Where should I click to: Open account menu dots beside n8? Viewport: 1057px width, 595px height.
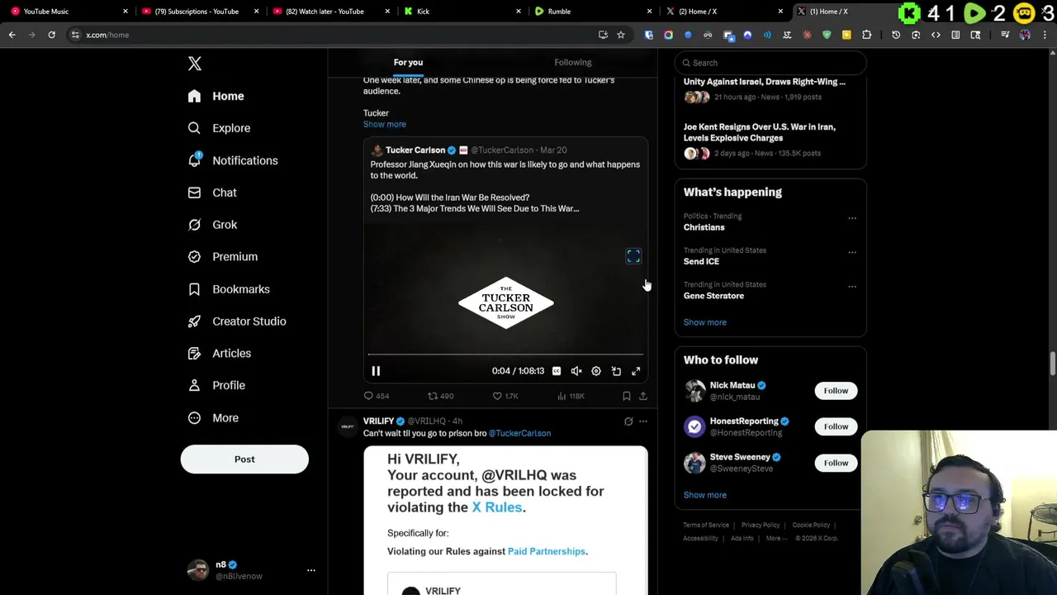click(311, 570)
